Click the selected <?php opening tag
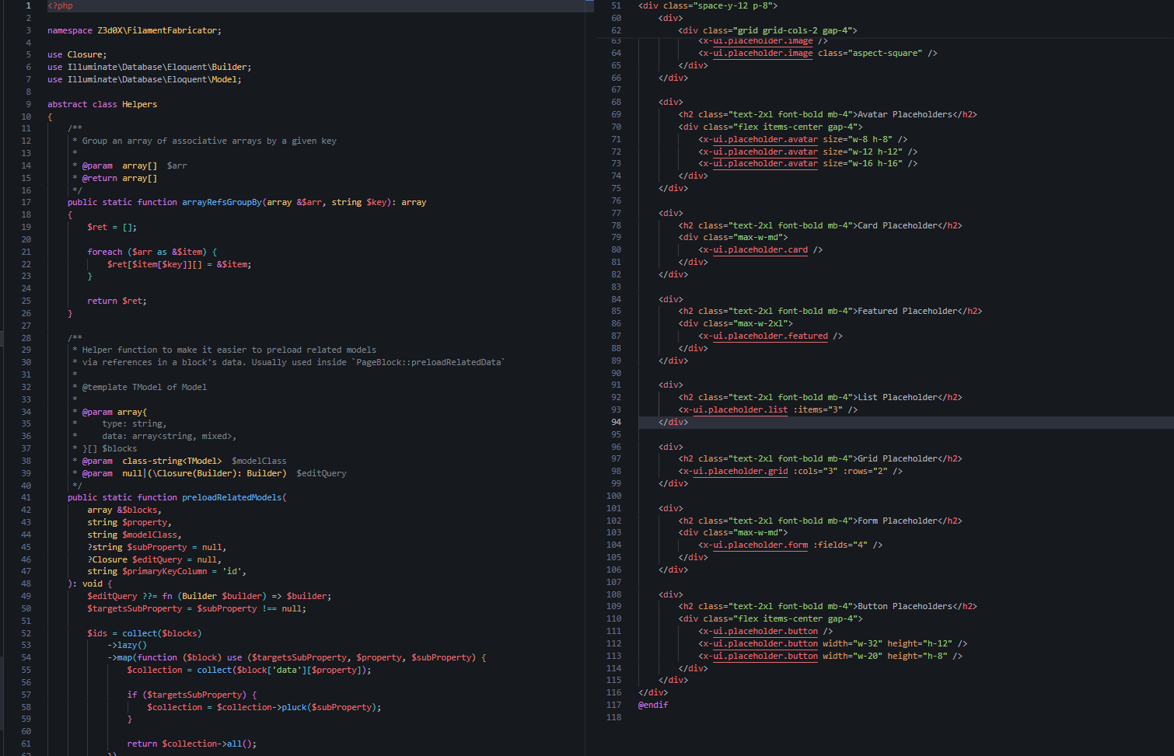The width and height of the screenshot is (1174, 756). (x=61, y=5)
